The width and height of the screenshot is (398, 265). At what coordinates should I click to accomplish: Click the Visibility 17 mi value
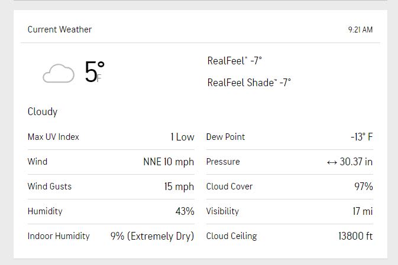[x=363, y=211]
